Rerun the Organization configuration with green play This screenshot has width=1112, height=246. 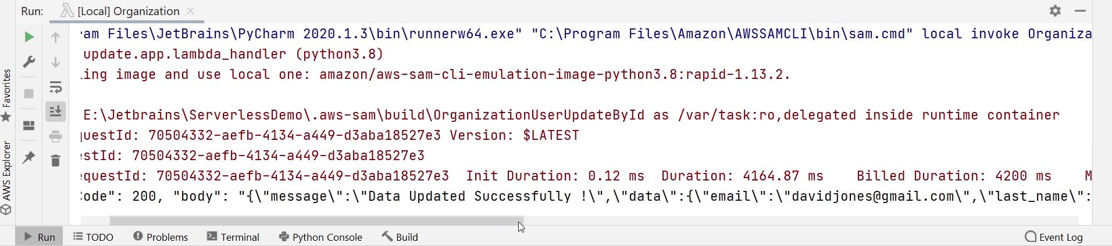(x=28, y=37)
